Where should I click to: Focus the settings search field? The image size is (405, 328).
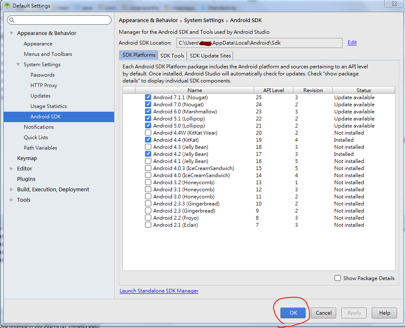tap(60, 20)
